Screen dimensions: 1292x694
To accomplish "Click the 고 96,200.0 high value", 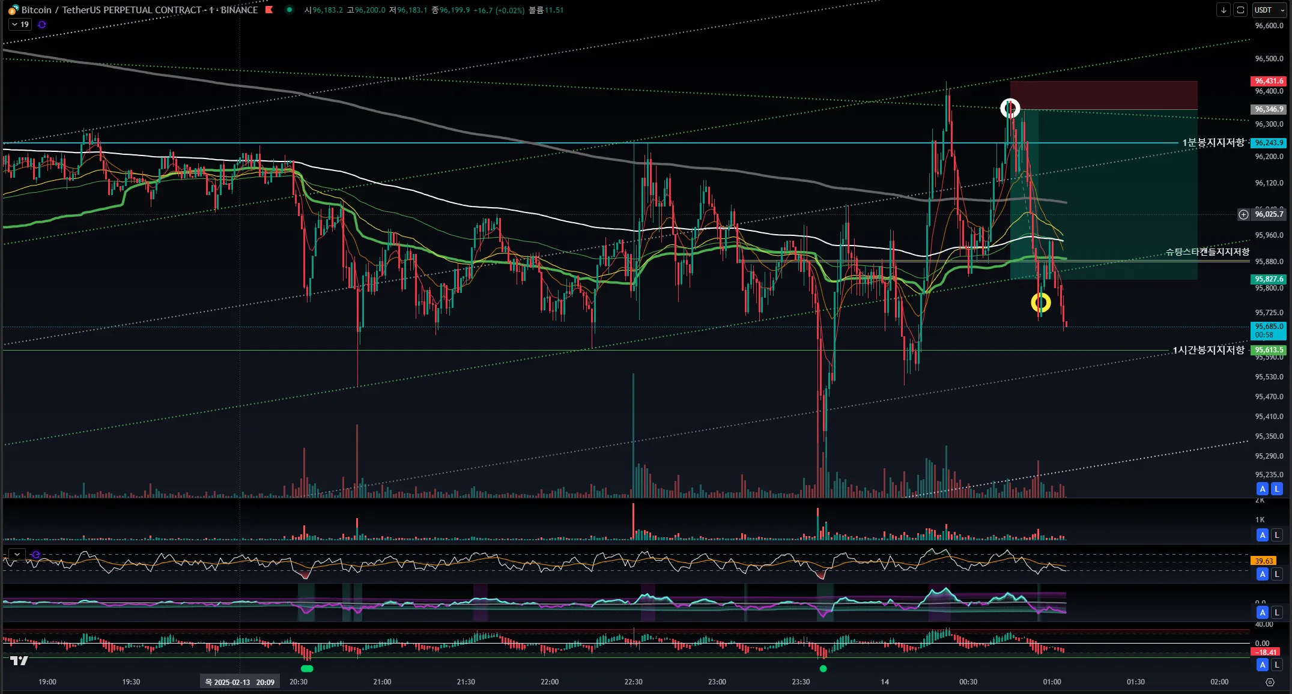I will coord(366,10).
